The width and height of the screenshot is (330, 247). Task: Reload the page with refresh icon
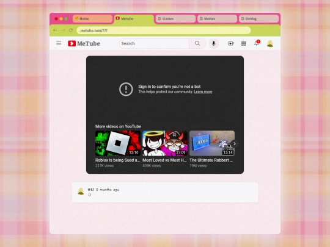point(71,30)
